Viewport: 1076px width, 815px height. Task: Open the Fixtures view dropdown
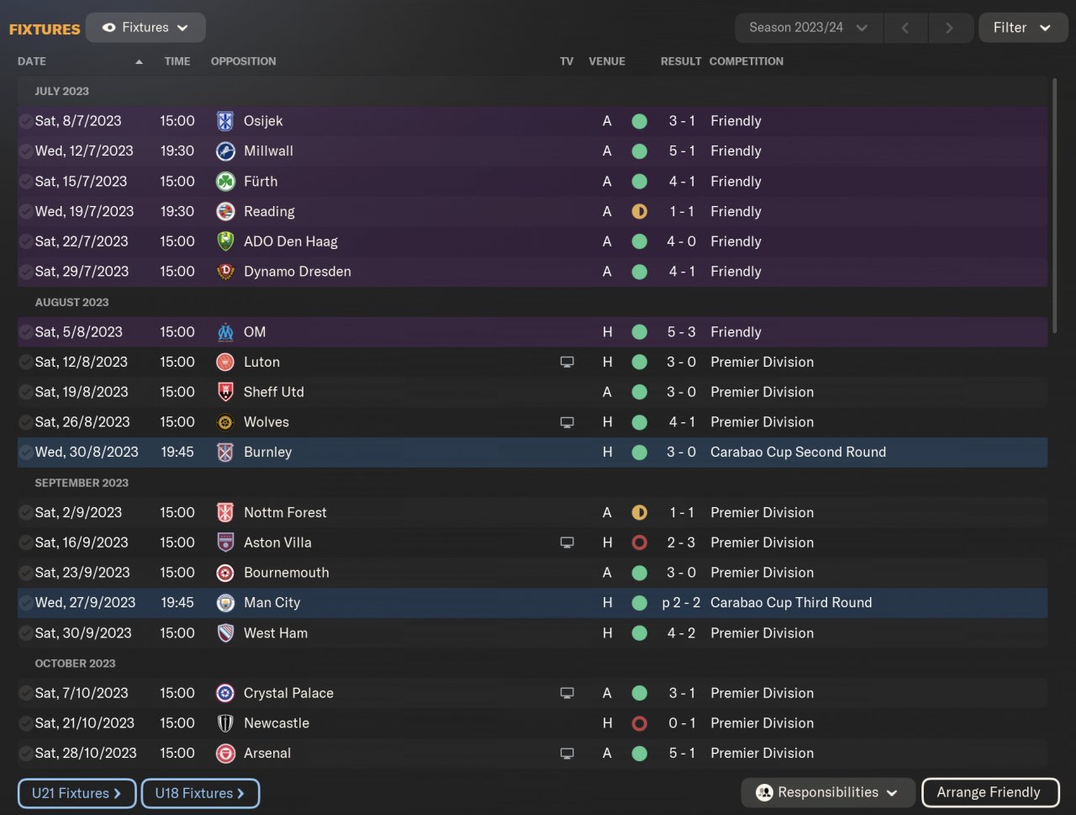[145, 28]
